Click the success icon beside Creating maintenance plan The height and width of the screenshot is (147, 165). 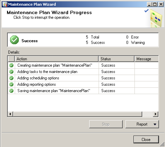pyautogui.click(x=11, y=65)
